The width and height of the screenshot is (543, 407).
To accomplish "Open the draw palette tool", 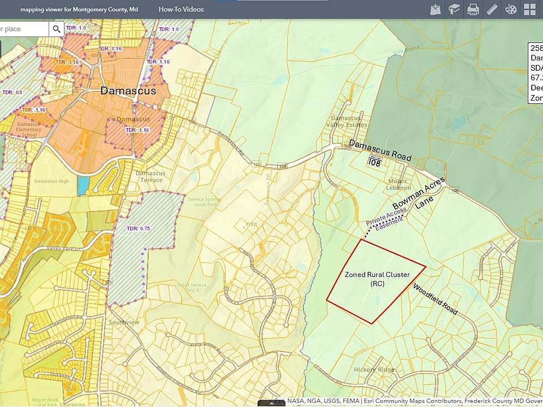I will [510, 10].
